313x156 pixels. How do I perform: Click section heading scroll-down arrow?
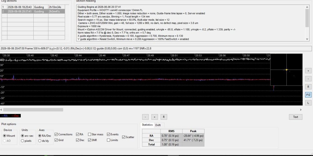coord(307,39)
